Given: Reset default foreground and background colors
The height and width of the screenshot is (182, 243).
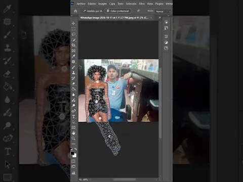Looking at the screenshot, I should tap(71, 149).
